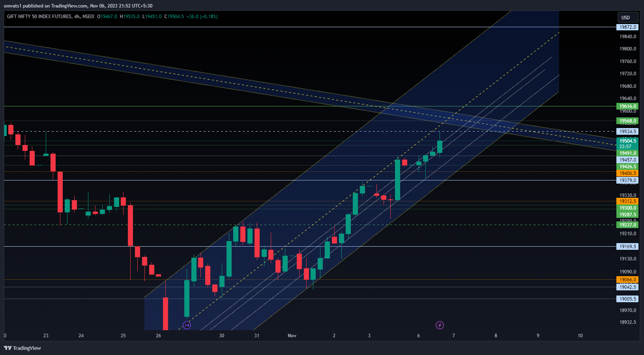The width and height of the screenshot is (644, 355).
Task: Click the change value +36.0 (+0.18%)
Action: coord(202,17)
